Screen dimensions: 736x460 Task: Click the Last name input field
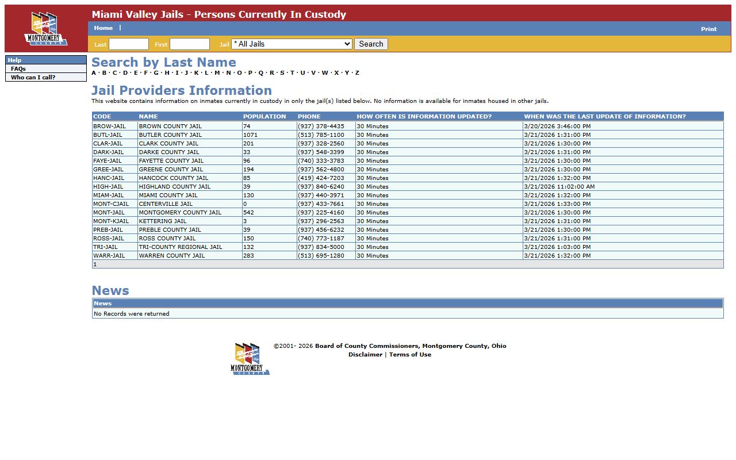click(x=129, y=44)
